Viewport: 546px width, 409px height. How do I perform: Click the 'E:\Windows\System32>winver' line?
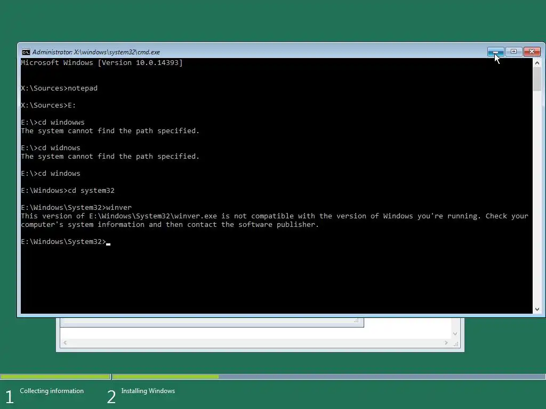tap(76, 208)
